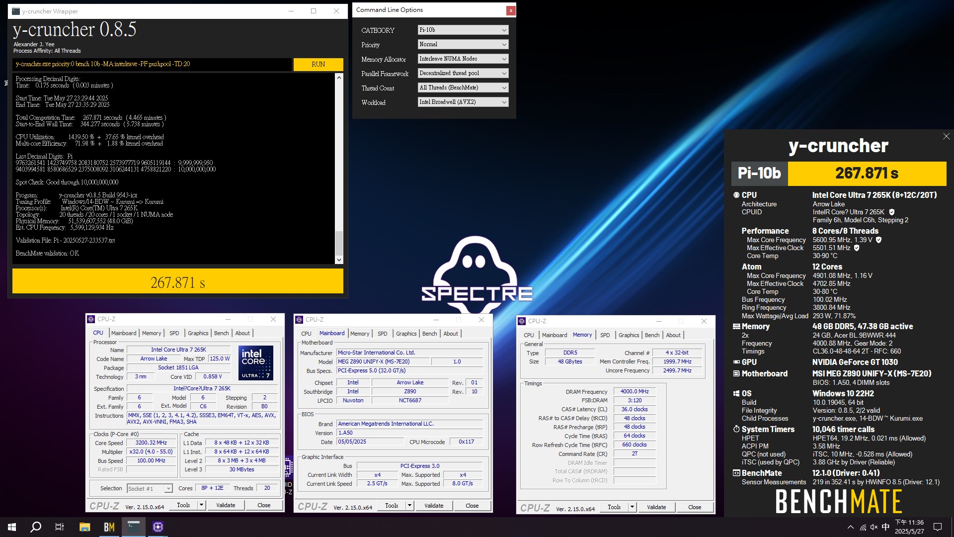Click CPU-Z icon in right window title bar
The width and height of the screenshot is (954, 537).
tap(522, 321)
